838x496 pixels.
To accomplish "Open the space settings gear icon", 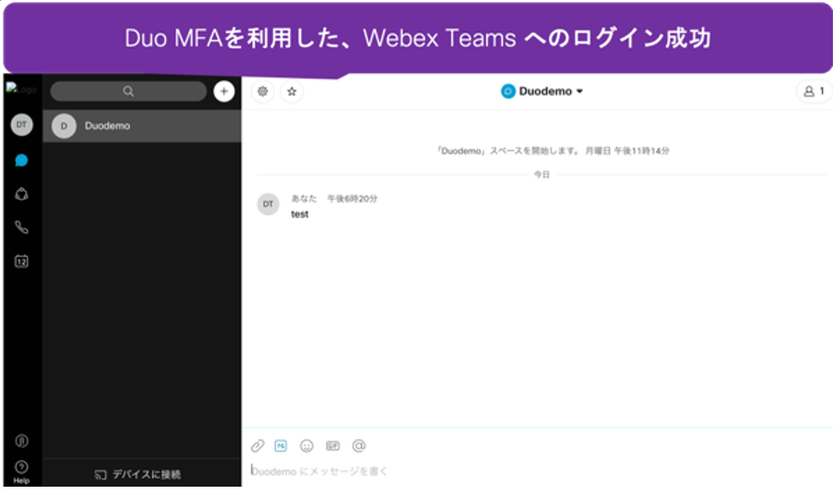I will pyautogui.click(x=263, y=91).
